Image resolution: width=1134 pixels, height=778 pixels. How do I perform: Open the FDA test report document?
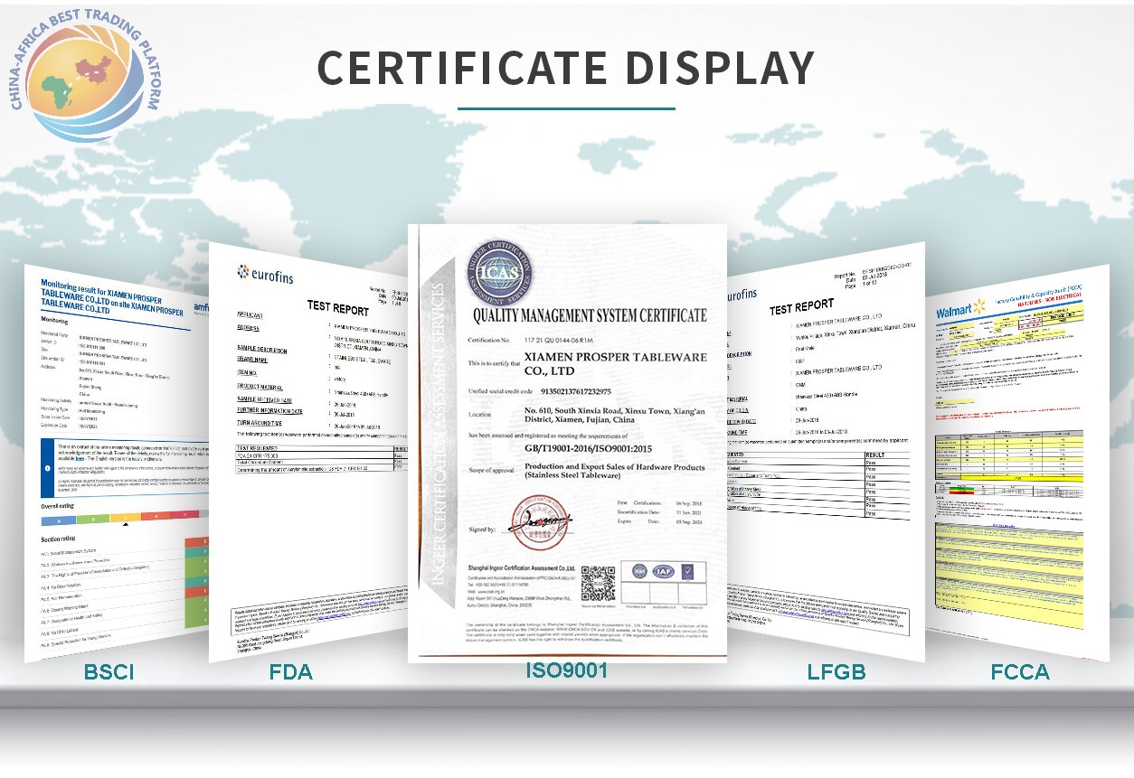[x=307, y=452]
